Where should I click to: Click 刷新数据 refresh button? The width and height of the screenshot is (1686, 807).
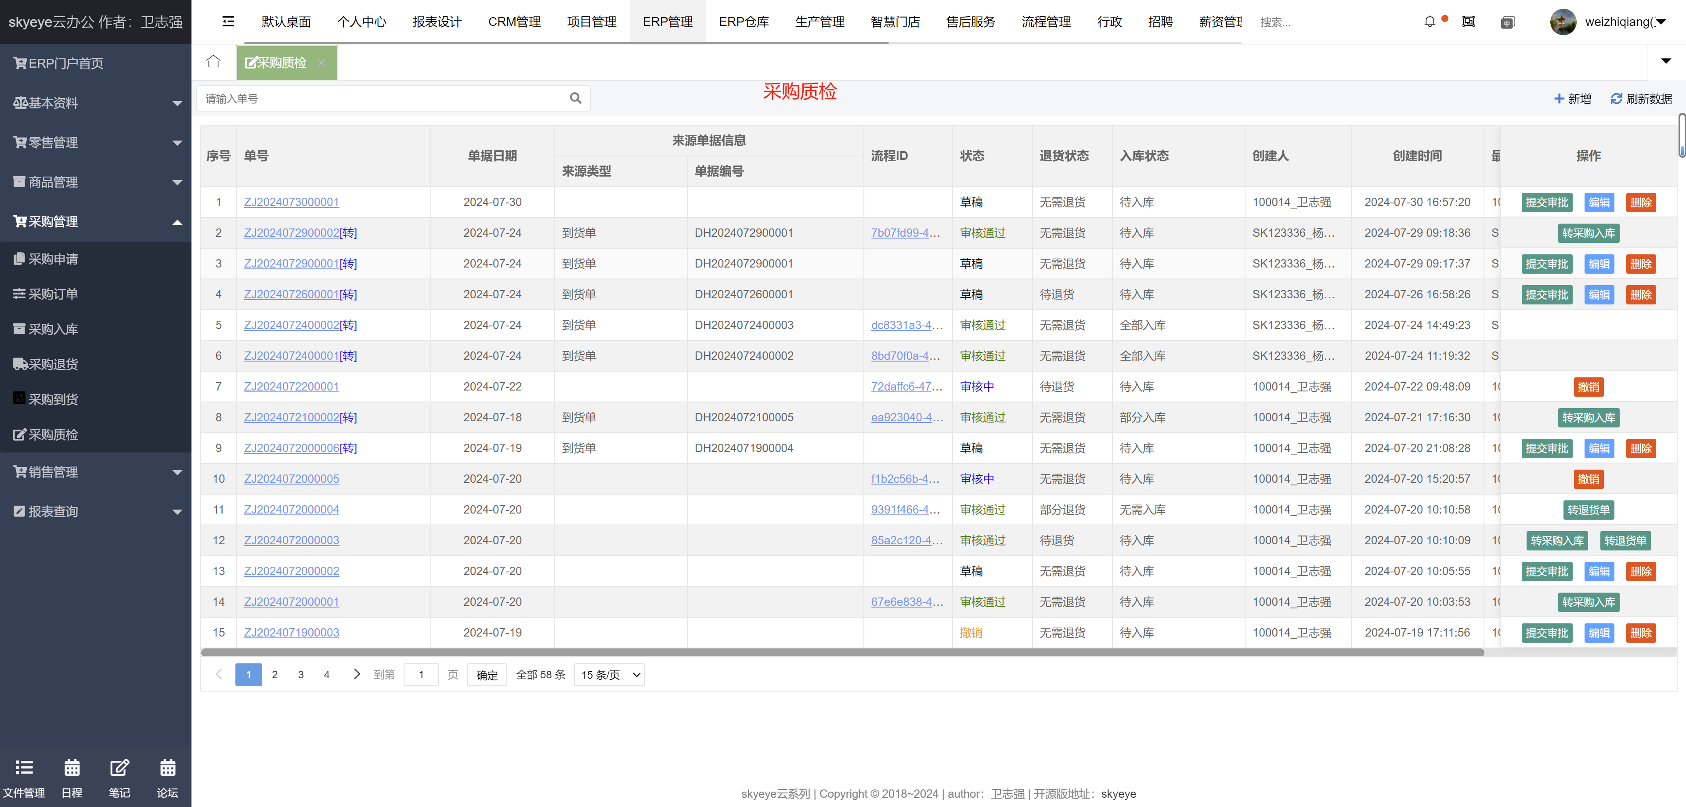pos(1641,99)
